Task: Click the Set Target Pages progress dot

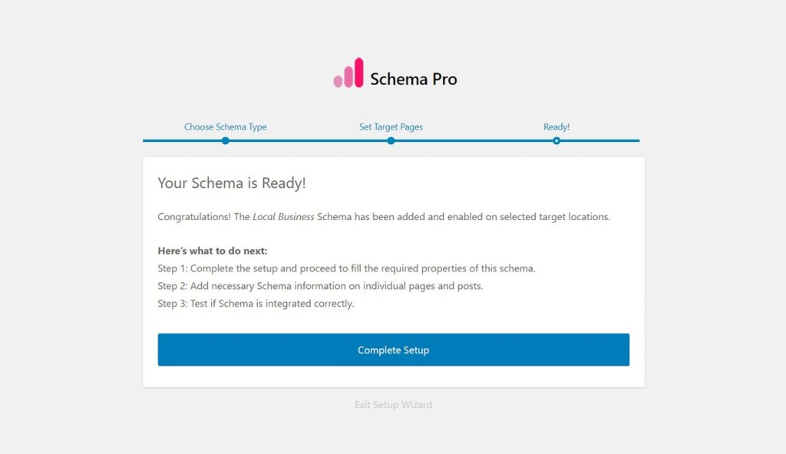Action: pos(391,140)
